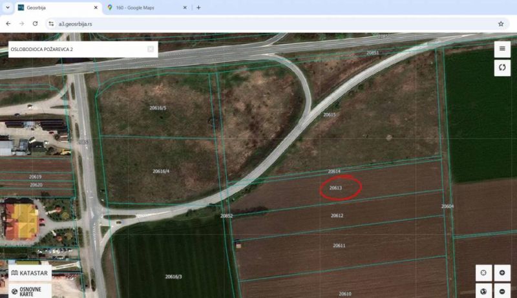This screenshot has height=298, width=517.
Task: Toggle the KATASTAR layer button
Action: [30, 273]
